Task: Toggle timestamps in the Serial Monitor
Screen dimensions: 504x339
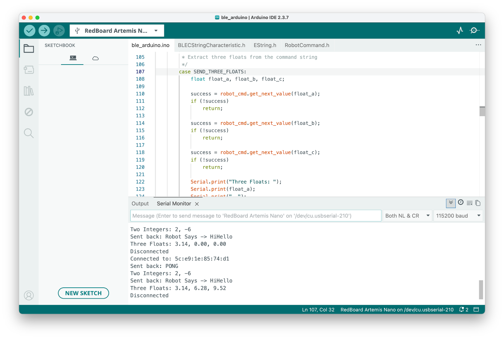Action: click(461, 203)
